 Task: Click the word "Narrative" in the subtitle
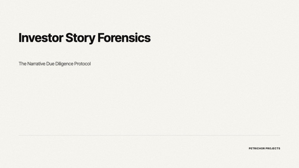[x=36, y=64]
